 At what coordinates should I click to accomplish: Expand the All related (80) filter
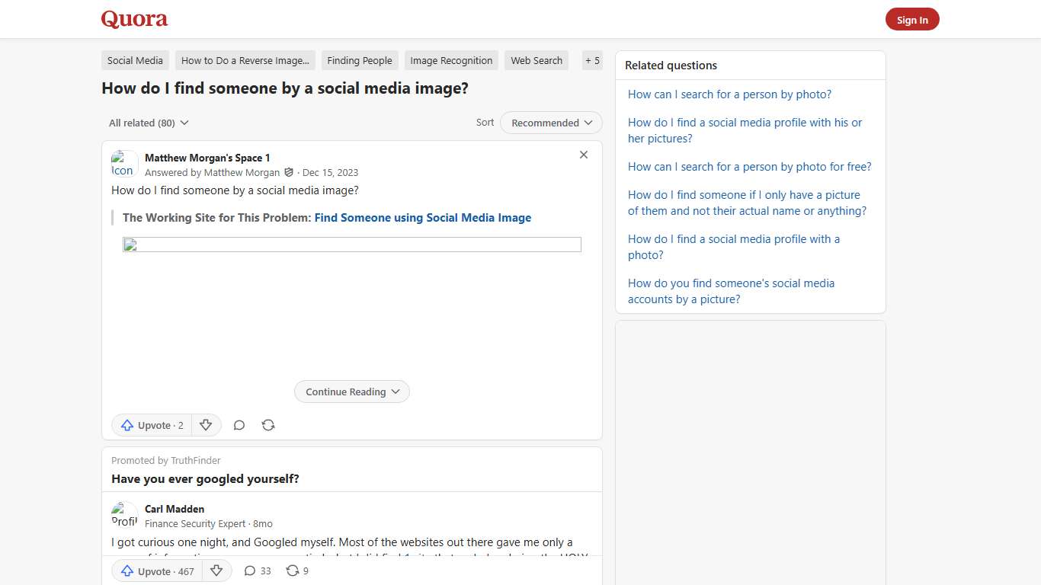click(x=147, y=123)
